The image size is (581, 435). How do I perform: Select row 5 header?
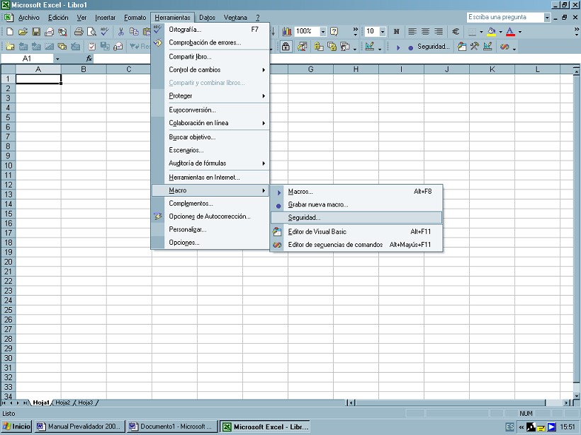8,117
